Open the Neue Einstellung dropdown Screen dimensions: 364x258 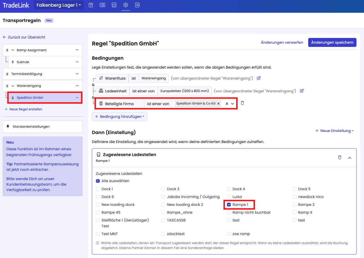point(334,131)
